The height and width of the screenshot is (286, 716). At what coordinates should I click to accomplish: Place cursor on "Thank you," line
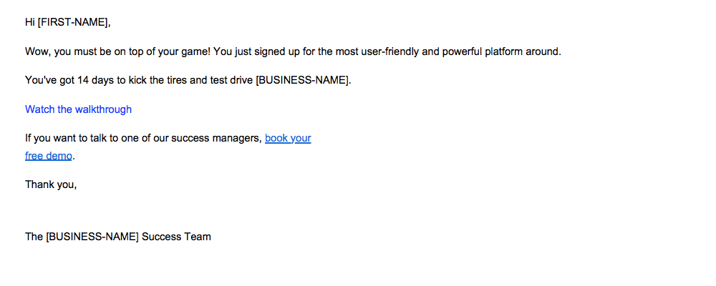(x=51, y=184)
